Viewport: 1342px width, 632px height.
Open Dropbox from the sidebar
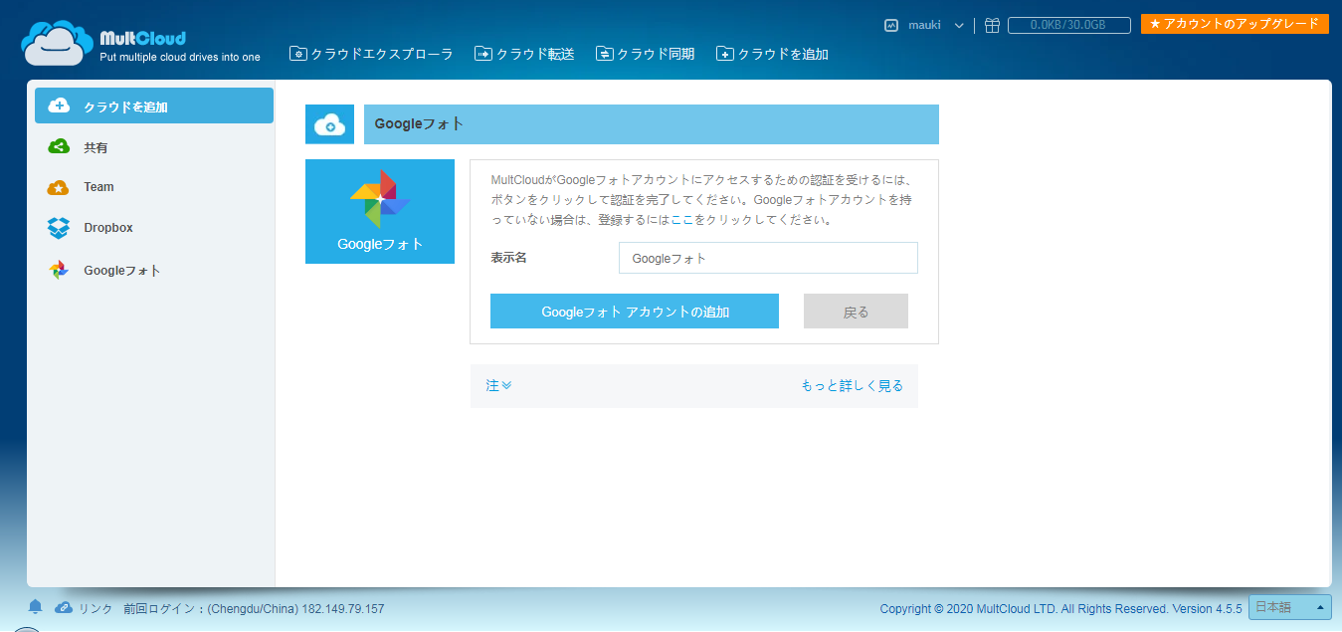[x=107, y=228]
